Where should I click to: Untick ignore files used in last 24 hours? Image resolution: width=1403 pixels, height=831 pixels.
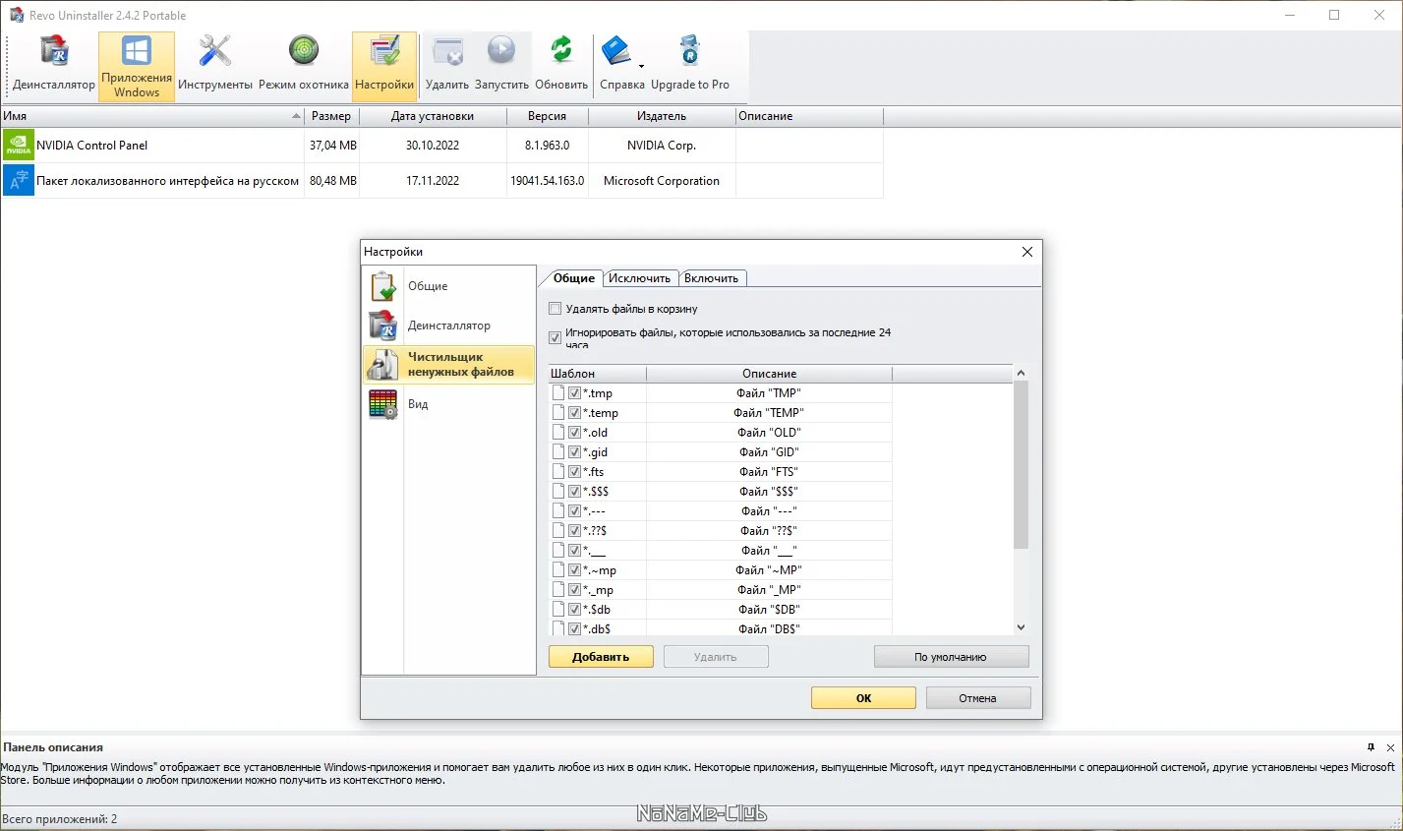pyautogui.click(x=555, y=338)
